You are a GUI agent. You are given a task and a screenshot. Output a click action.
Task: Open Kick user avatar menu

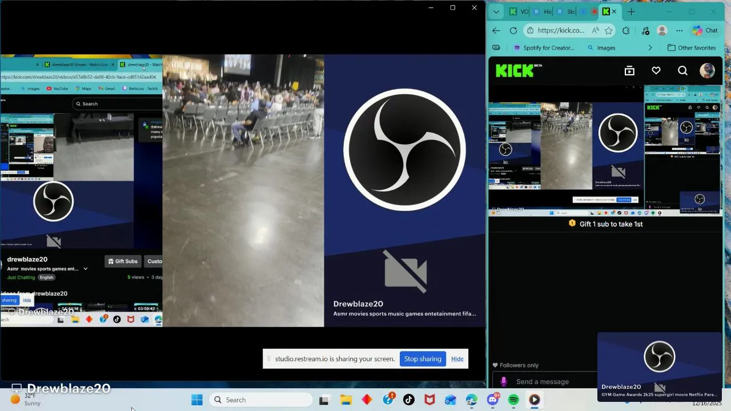pyautogui.click(x=707, y=71)
